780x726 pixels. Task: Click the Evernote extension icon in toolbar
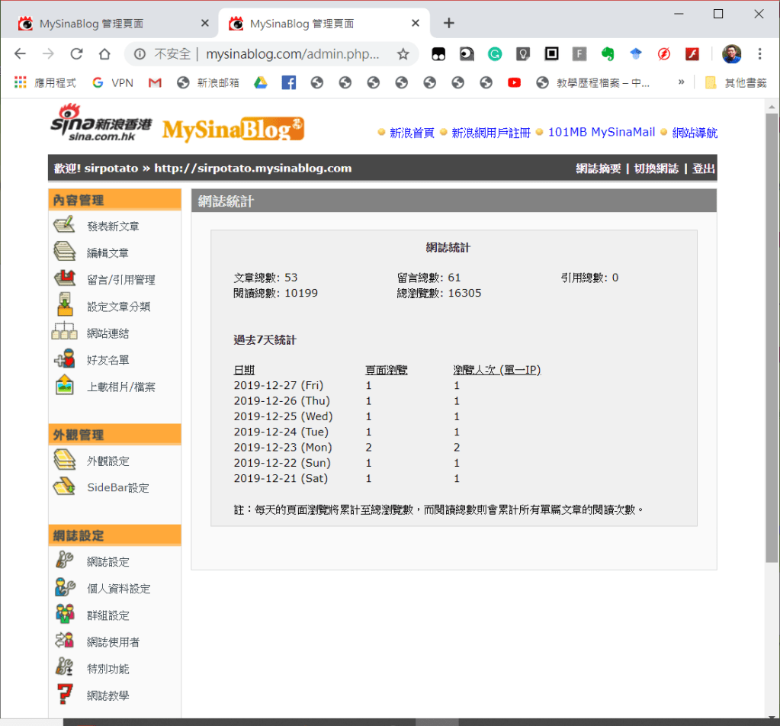point(608,54)
